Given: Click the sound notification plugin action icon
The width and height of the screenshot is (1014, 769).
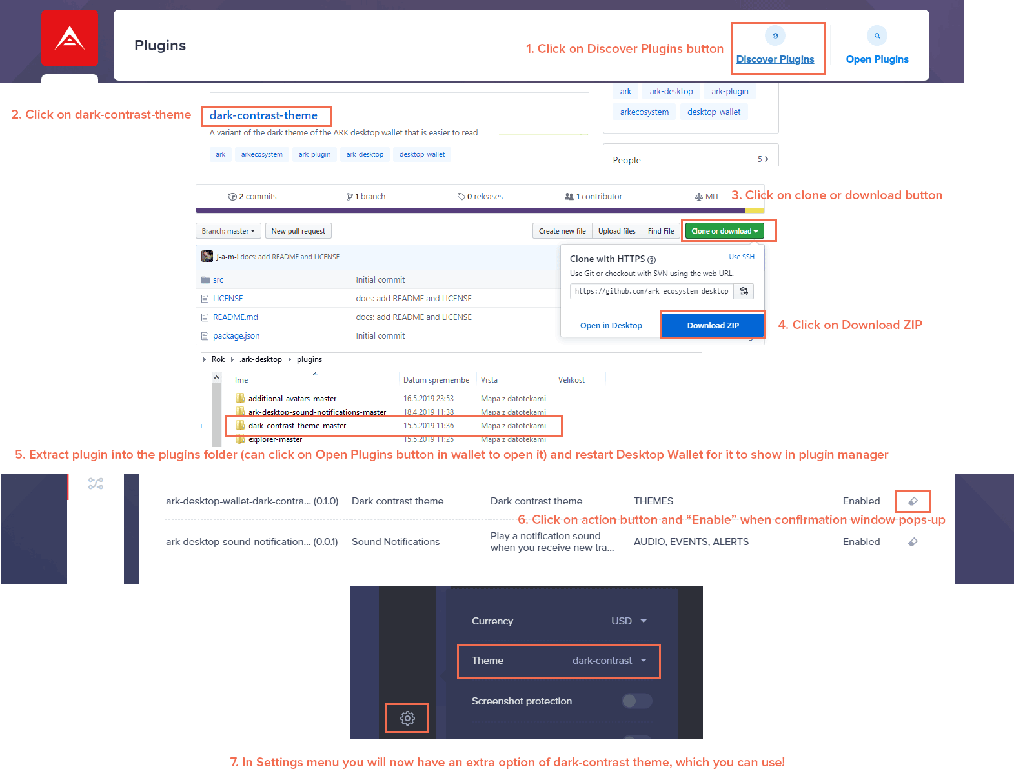Looking at the screenshot, I should point(913,542).
